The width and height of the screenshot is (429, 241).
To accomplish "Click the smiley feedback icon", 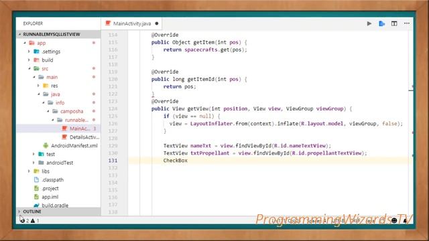I will (394, 220).
